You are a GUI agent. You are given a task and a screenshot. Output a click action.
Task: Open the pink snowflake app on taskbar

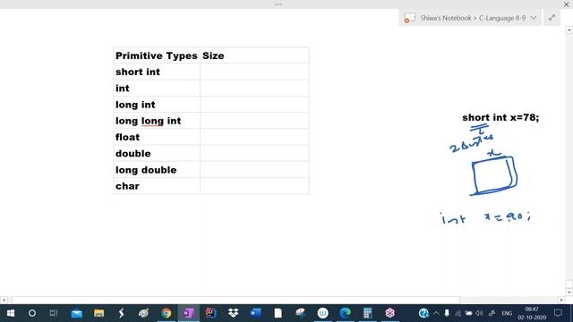[390, 313]
